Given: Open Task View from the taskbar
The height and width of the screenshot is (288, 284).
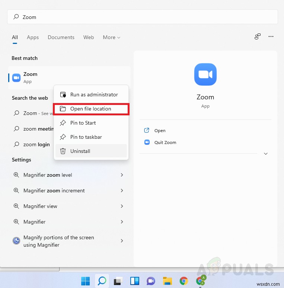Looking at the screenshot, I should tap(118, 281).
